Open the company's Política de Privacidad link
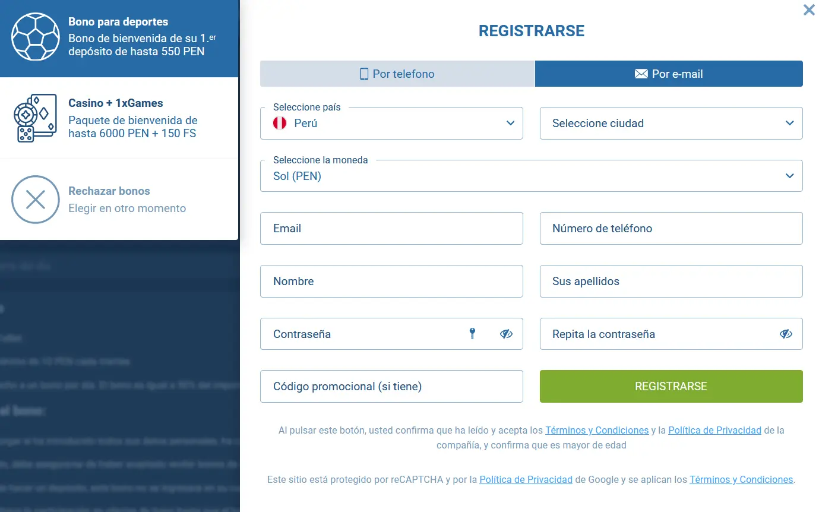819x512 pixels. coord(714,430)
